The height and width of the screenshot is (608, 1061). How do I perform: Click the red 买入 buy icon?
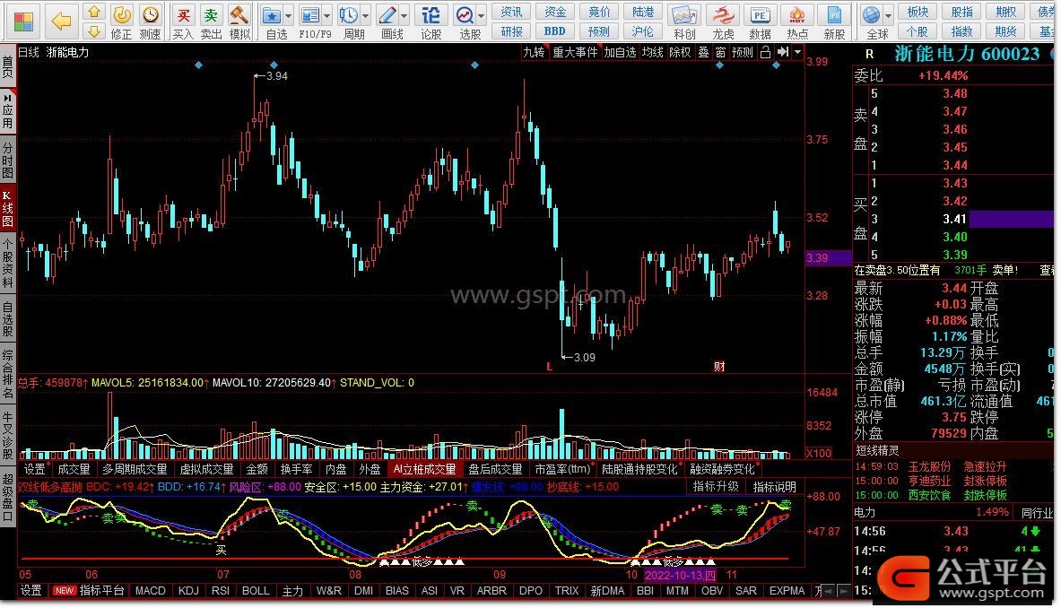tap(183, 21)
